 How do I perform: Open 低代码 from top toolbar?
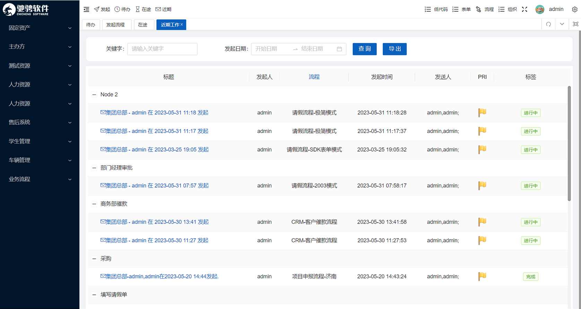coord(436,9)
